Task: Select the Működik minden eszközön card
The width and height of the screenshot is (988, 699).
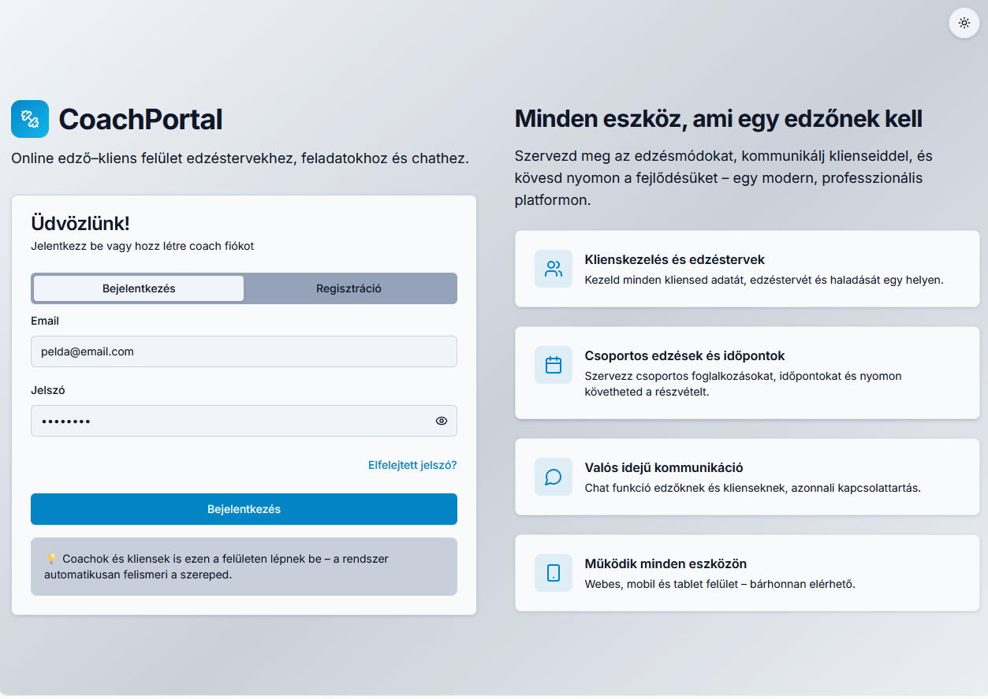Action: pyautogui.click(x=747, y=573)
